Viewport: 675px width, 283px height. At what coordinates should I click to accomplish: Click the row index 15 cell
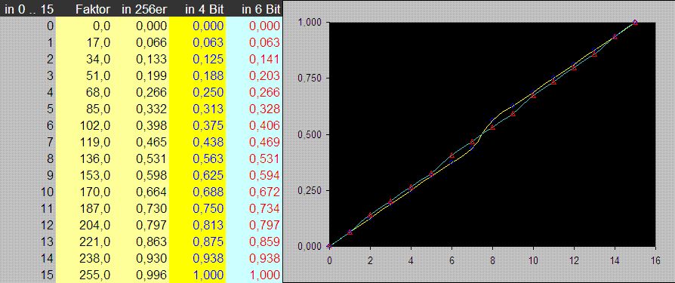(x=48, y=275)
